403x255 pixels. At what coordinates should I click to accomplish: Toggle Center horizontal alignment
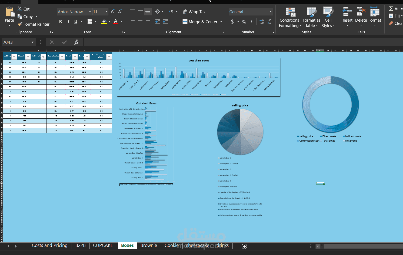140,22
